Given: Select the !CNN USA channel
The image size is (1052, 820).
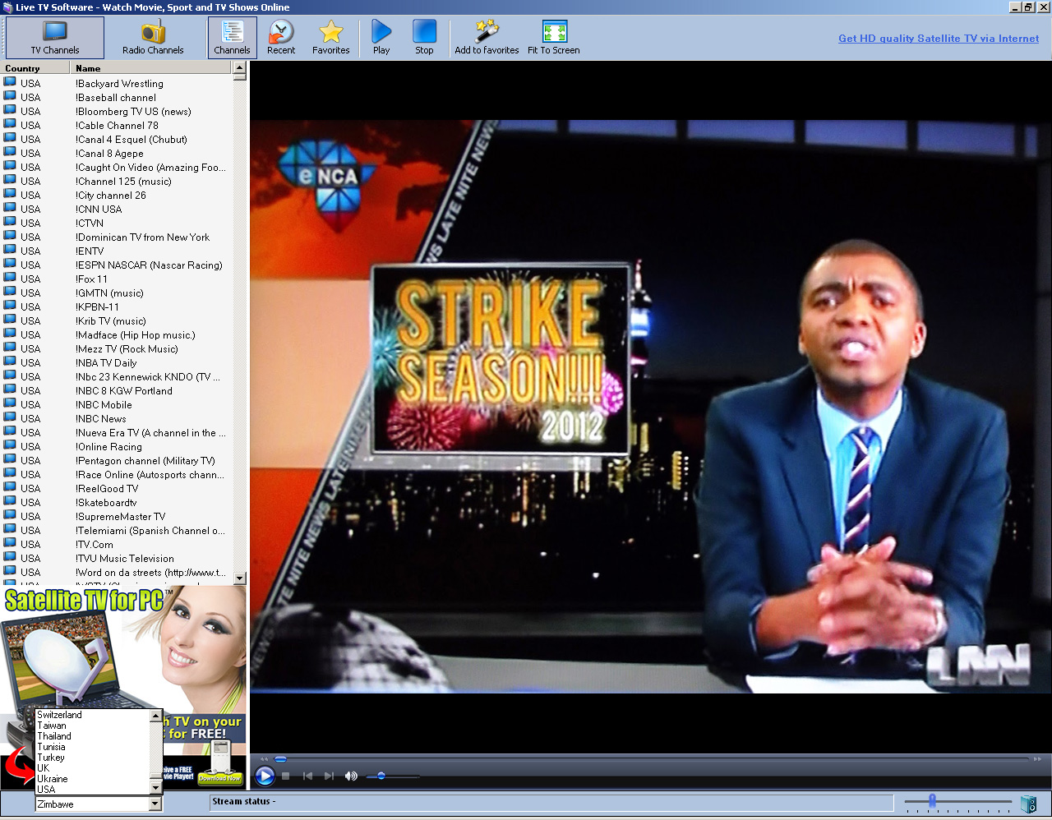Looking at the screenshot, I should pyautogui.click(x=117, y=209).
